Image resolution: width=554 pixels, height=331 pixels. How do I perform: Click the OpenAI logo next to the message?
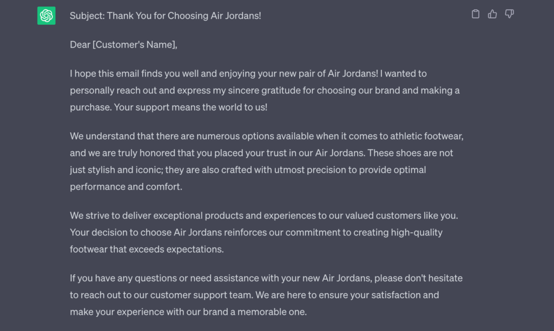[x=47, y=16]
